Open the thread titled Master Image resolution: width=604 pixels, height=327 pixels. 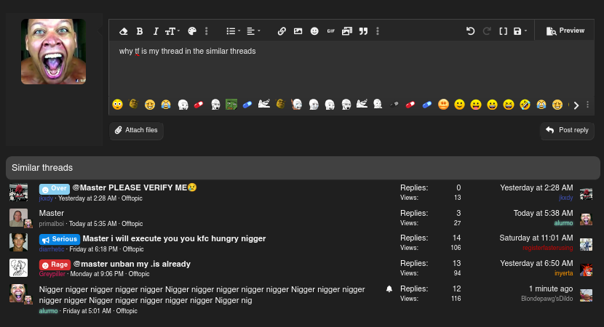point(51,213)
